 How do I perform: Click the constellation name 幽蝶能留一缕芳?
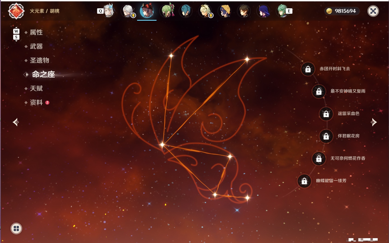(331, 181)
